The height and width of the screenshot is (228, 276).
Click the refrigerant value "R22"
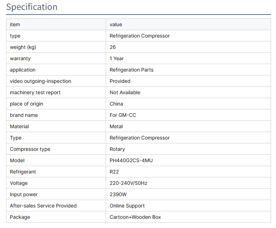pyautogui.click(x=114, y=172)
